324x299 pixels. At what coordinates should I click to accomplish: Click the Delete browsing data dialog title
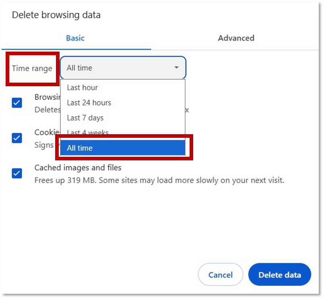point(56,15)
